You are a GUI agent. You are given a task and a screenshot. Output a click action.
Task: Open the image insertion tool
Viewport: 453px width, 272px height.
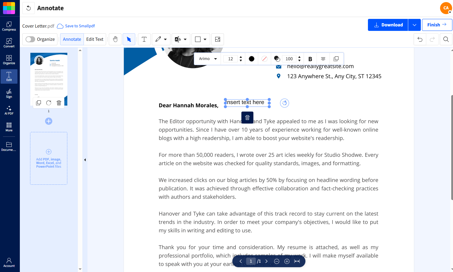218,39
